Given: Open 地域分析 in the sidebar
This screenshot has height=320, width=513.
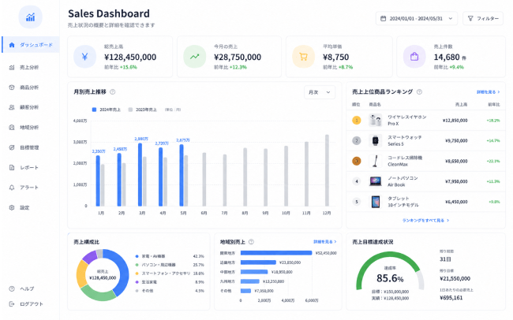Looking at the screenshot, I should pyautogui.click(x=31, y=128).
